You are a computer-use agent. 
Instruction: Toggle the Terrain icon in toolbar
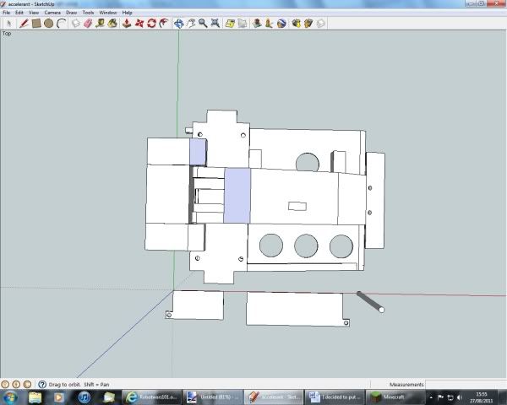[243, 24]
